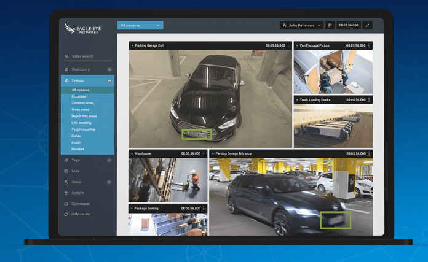Click inside the Video search field
428x262 pixels.
[x=89, y=56]
